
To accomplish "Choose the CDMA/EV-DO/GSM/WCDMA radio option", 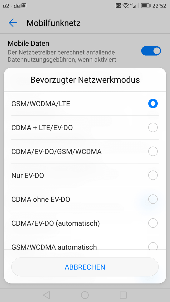I will 153,151.
